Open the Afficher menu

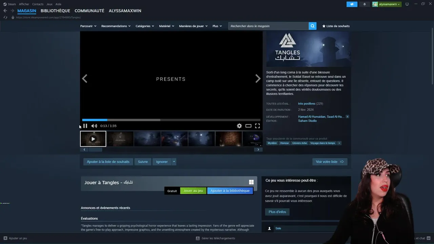(x=24, y=4)
